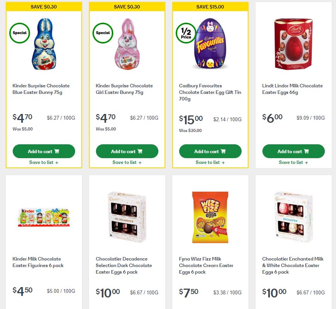Viewport: 336px width, 309px height.
Task: Select the Chocolatier Decadence product thumbnail
Action: pos(127,217)
